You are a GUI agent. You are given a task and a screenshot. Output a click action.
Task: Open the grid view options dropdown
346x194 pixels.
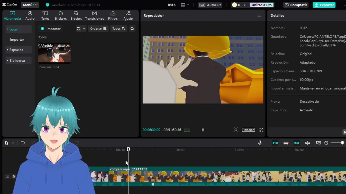click(x=81, y=29)
